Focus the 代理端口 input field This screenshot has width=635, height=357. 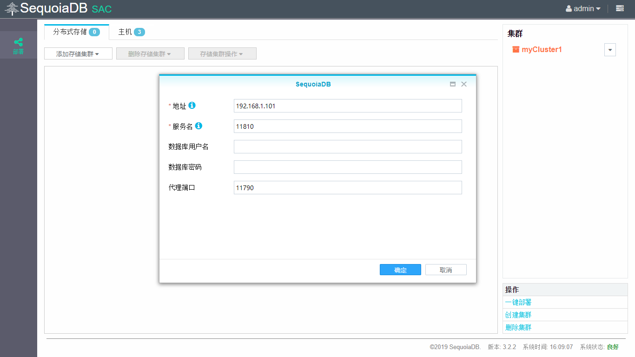point(348,187)
